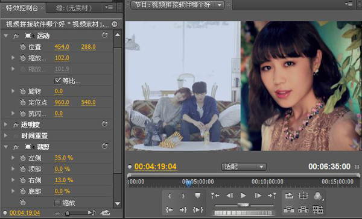The image size is (362, 219).
Task: Collapse the 裁剪 crop effect group
Action: click(x=6, y=147)
